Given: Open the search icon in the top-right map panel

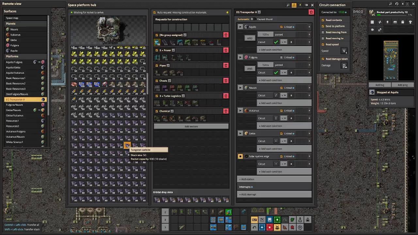Looking at the screenshot, I should click(x=391, y=4).
